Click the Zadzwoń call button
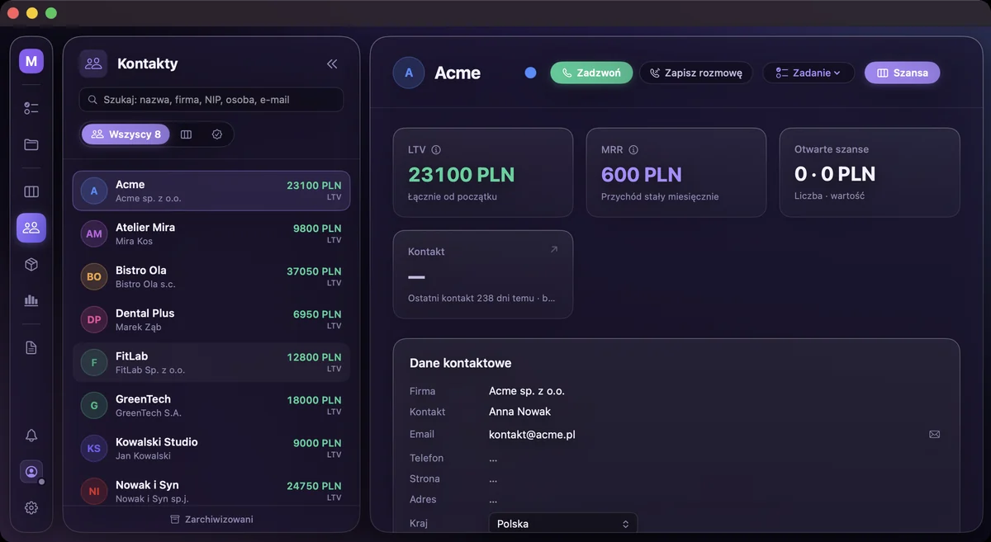The width and height of the screenshot is (991, 542). tap(591, 73)
